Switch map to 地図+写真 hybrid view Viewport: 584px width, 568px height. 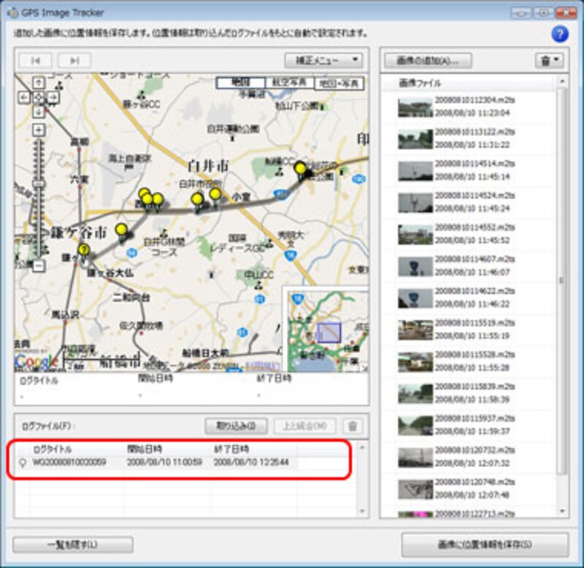click(x=339, y=83)
